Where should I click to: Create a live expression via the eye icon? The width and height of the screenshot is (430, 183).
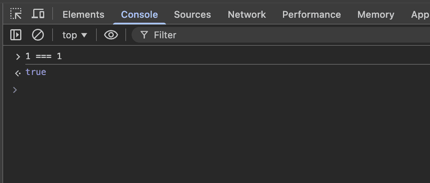[x=111, y=35]
